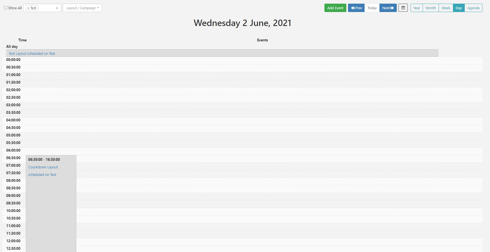Go to the previous day
The width and height of the screenshot is (490, 252).
(x=356, y=8)
